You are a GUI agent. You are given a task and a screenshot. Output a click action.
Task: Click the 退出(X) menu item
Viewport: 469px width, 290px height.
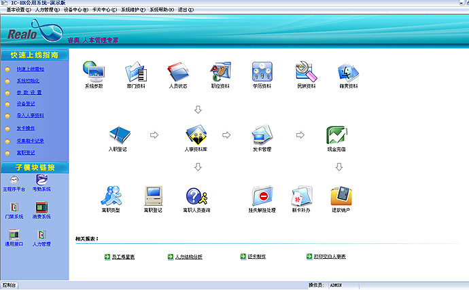pos(186,10)
